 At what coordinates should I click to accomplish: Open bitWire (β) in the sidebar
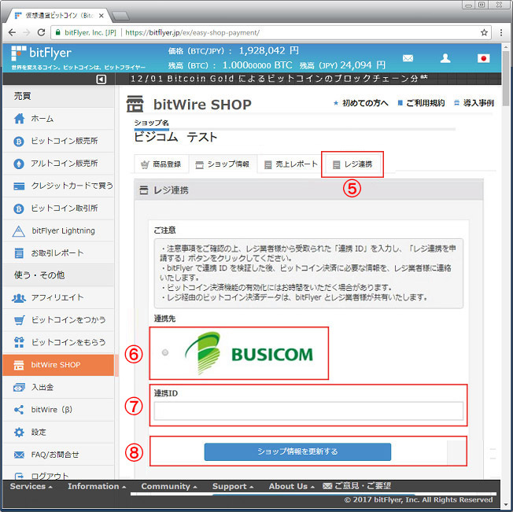click(x=58, y=410)
